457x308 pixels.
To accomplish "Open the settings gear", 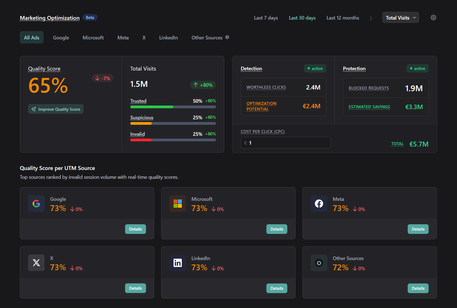I will (433, 17).
